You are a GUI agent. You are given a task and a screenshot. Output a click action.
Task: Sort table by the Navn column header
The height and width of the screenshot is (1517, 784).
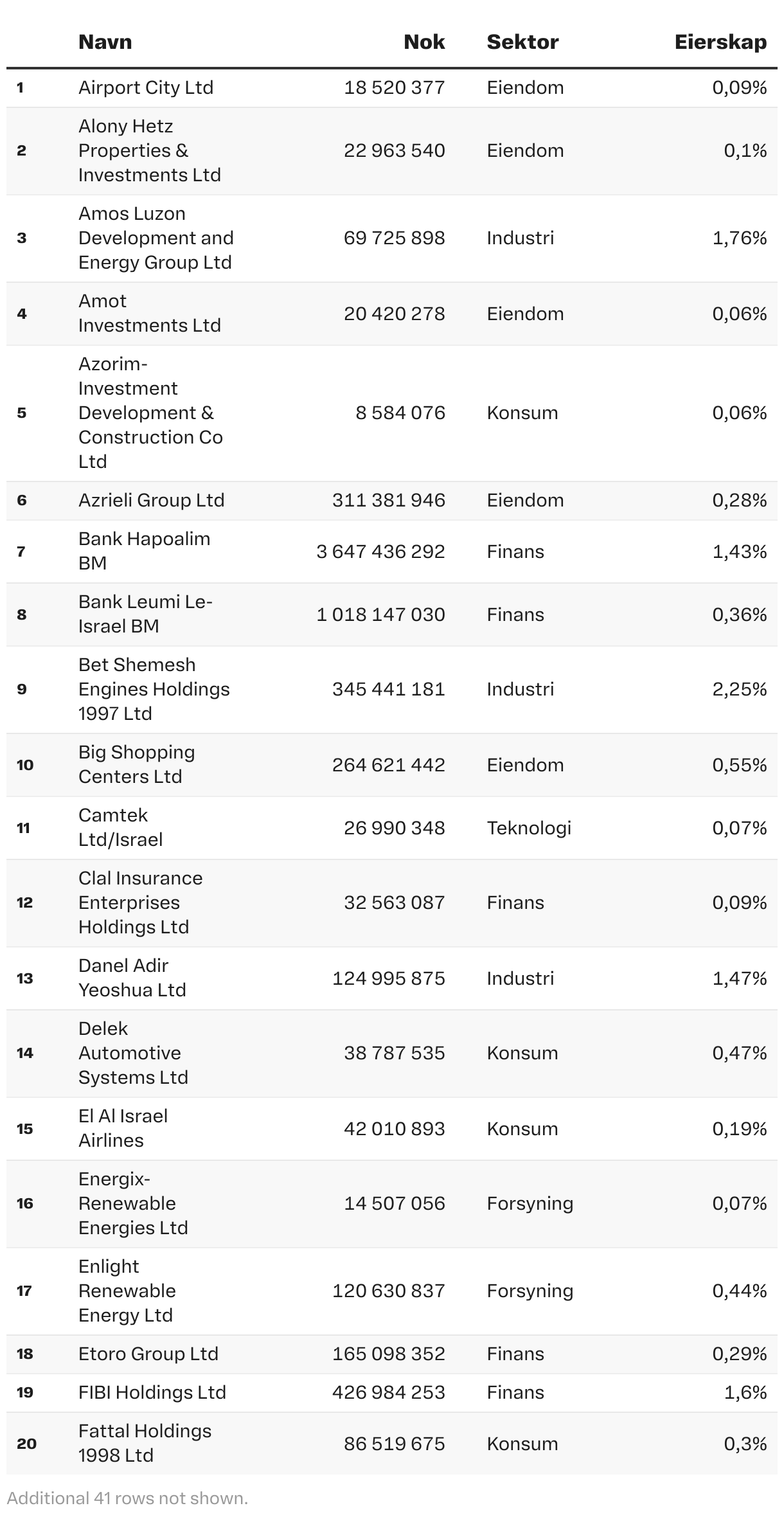point(105,42)
